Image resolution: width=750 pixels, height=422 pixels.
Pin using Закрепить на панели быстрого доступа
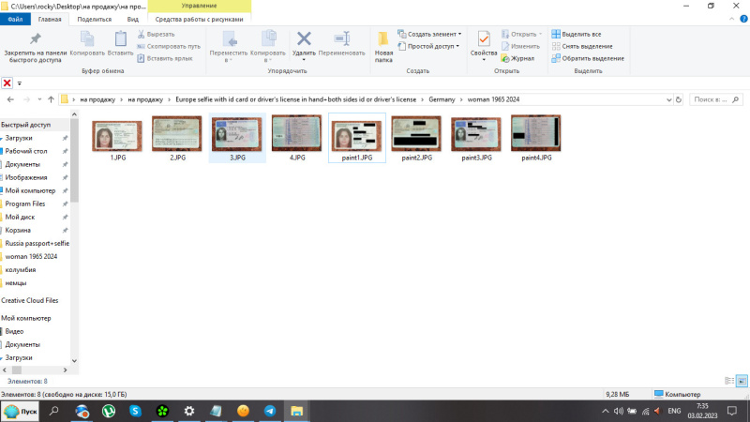point(35,43)
